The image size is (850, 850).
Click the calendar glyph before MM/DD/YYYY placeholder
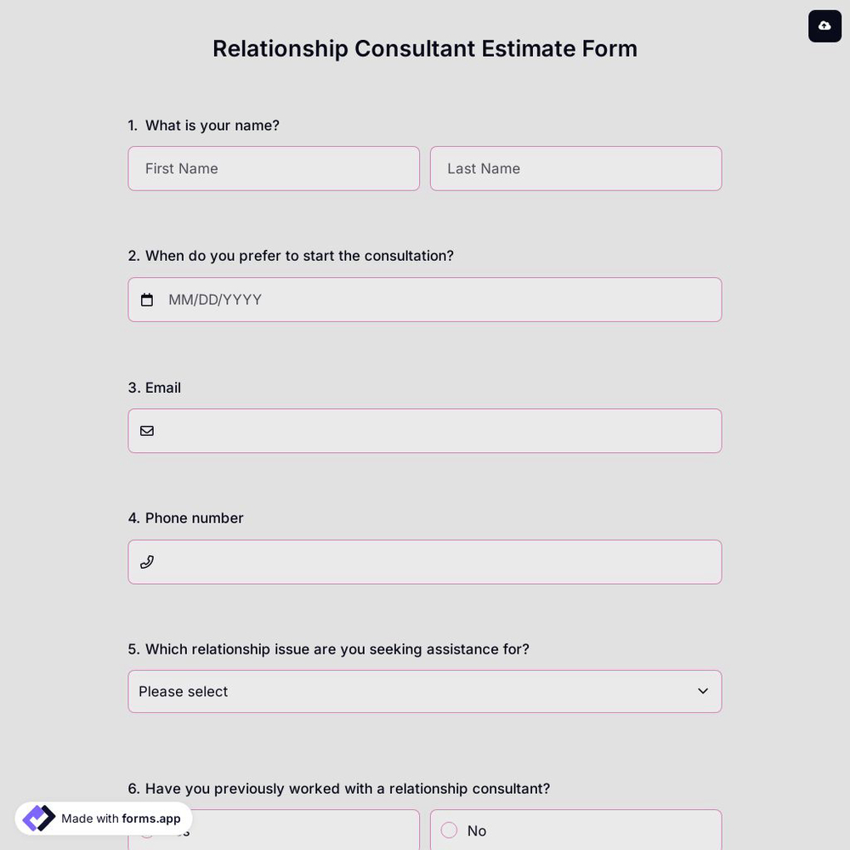(146, 299)
